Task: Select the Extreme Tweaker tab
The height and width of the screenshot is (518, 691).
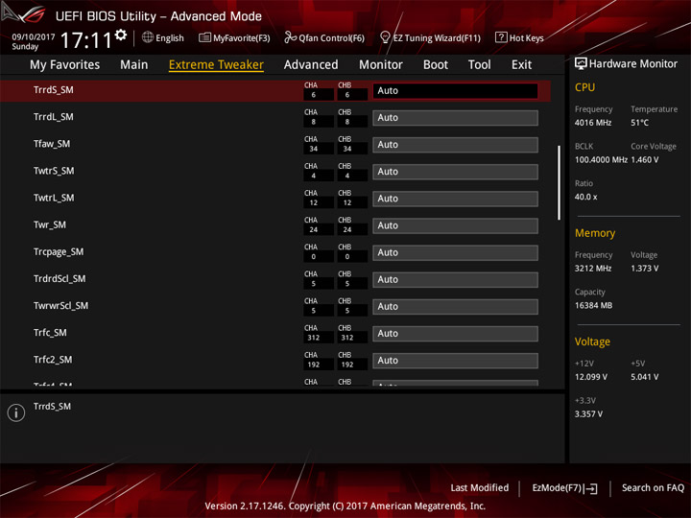Action: (x=216, y=65)
